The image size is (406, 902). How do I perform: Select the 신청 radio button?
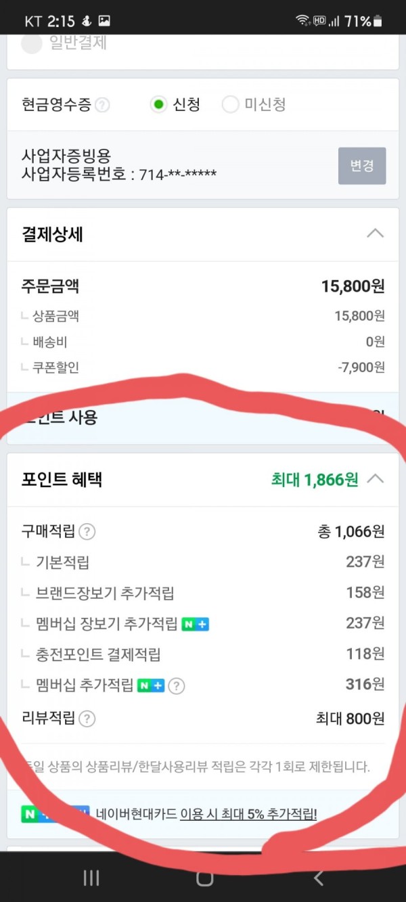coord(158,105)
